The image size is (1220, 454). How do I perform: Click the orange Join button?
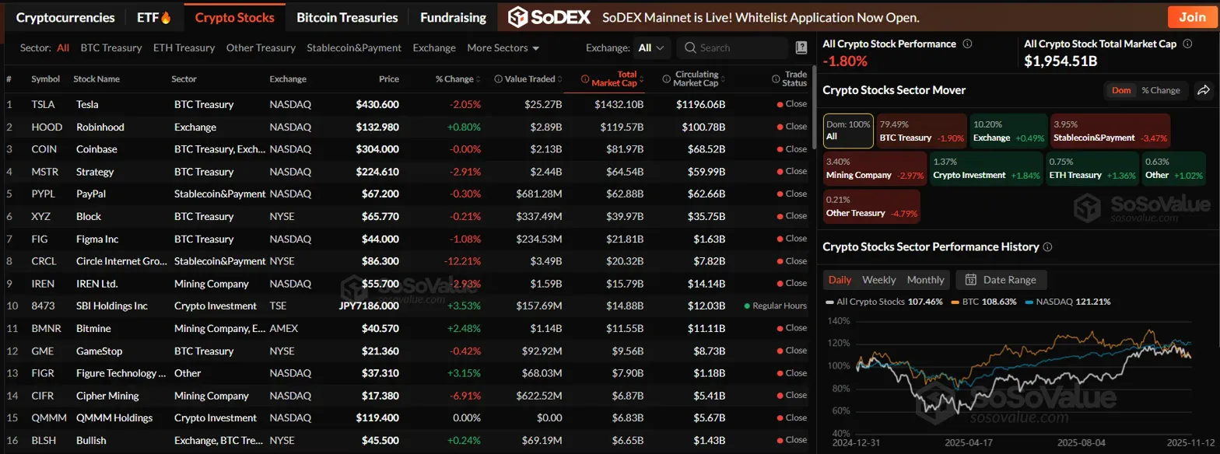click(x=1192, y=17)
